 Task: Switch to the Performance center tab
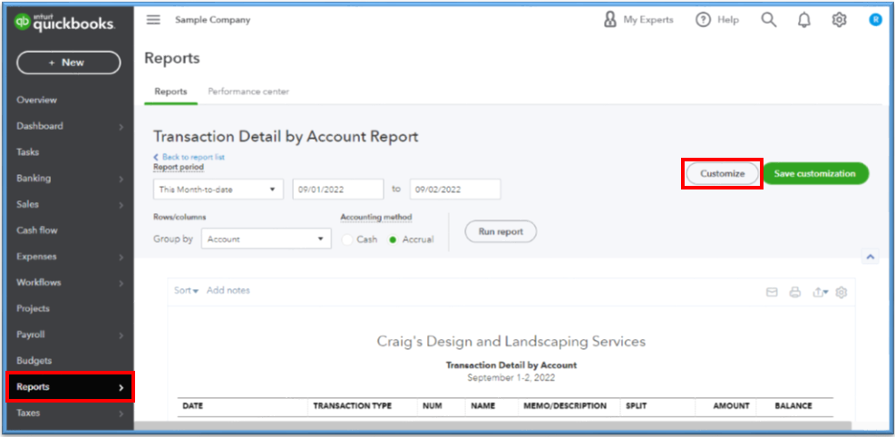click(248, 92)
